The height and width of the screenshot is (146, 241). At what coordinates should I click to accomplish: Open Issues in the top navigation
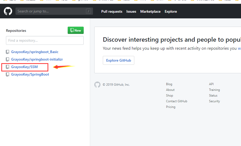(x=131, y=11)
